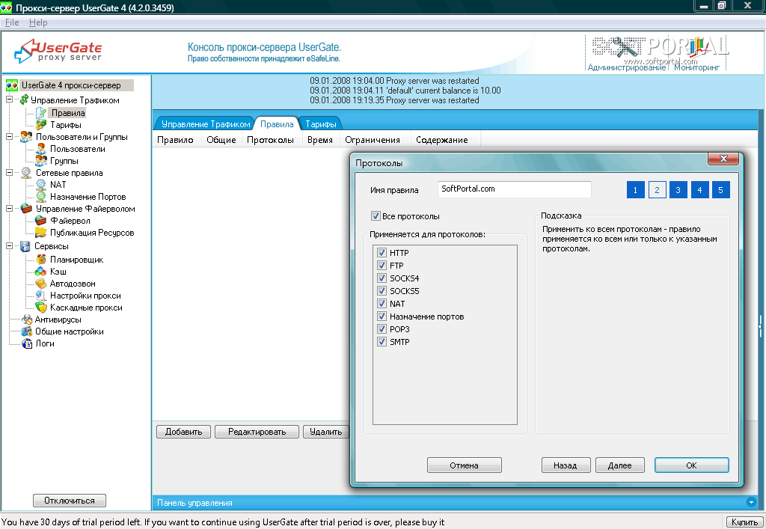Click the Автодозвон phone icon

[x=41, y=284]
